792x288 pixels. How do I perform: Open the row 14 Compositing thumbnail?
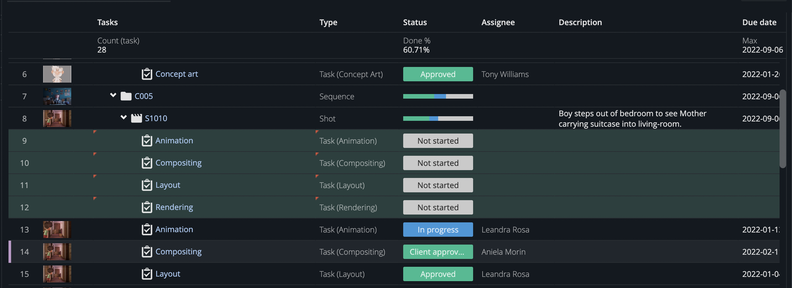coord(57,252)
